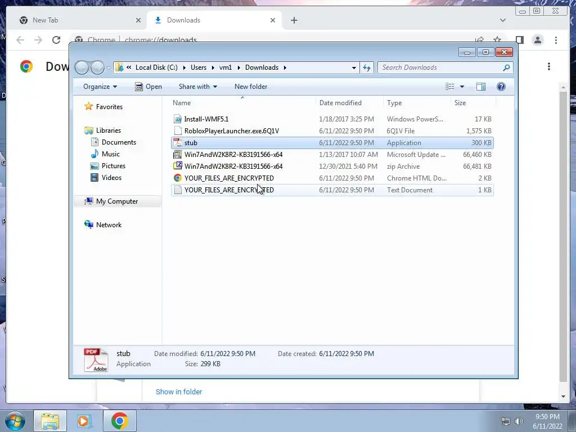Click the Explorer Back navigation button
This screenshot has height=432, width=576.
click(x=82, y=67)
